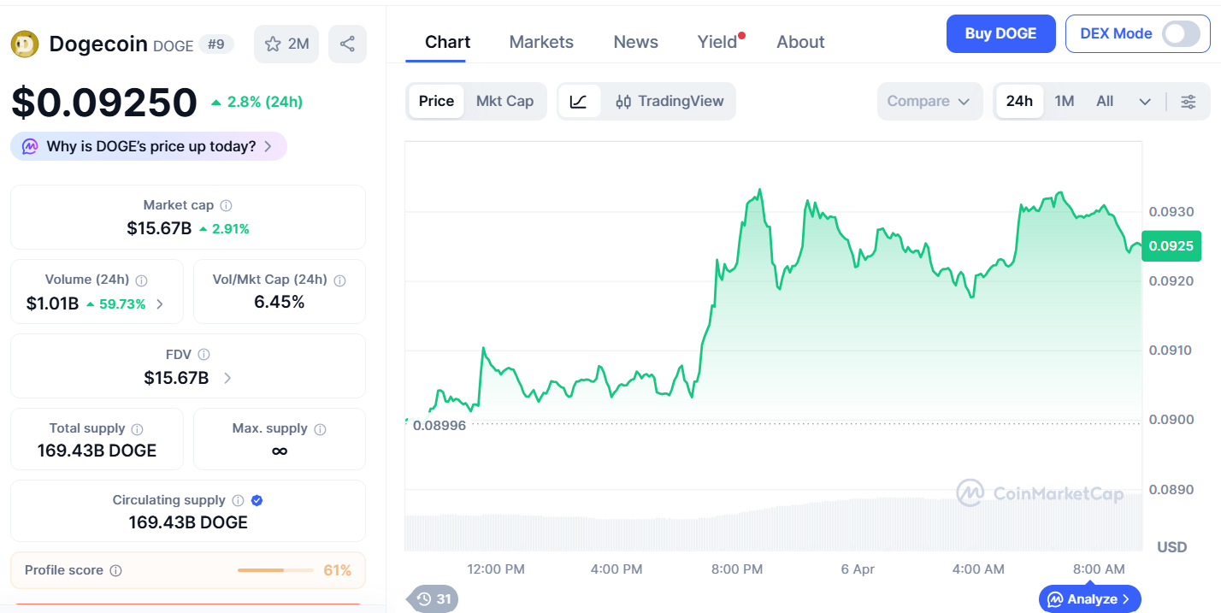Open the Markets tab
Screen dimensions: 1221x613
[x=541, y=42]
